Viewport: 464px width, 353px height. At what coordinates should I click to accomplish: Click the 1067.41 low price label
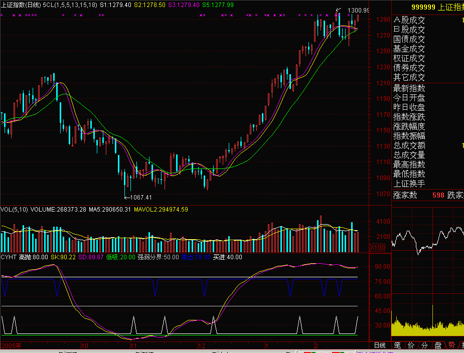pos(141,198)
